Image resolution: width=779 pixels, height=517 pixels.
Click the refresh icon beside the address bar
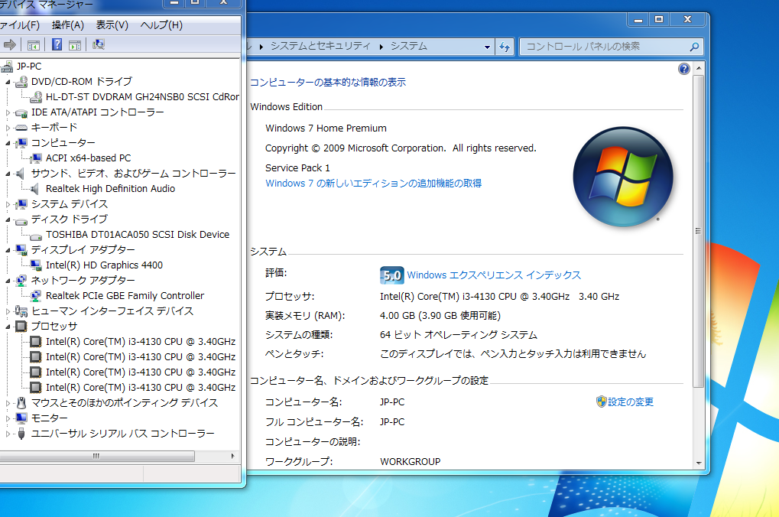[x=505, y=46]
